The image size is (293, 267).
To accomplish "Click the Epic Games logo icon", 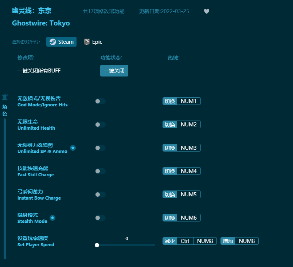I will pyautogui.click(x=87, y=42).
